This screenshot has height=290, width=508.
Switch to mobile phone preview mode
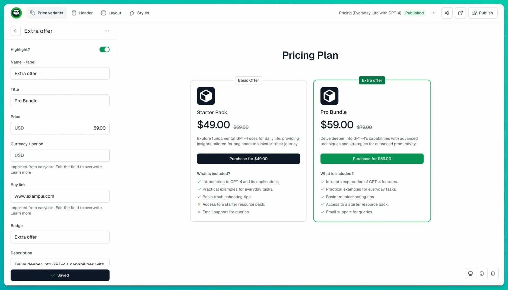493,273
